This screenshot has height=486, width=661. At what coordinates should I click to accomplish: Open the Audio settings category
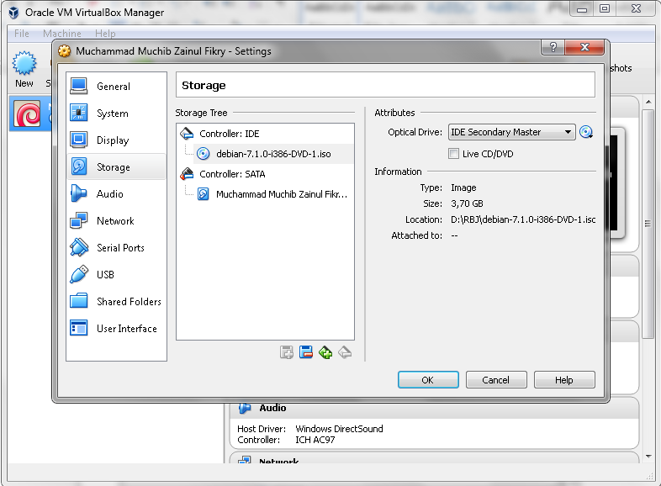tap(116, 194)
